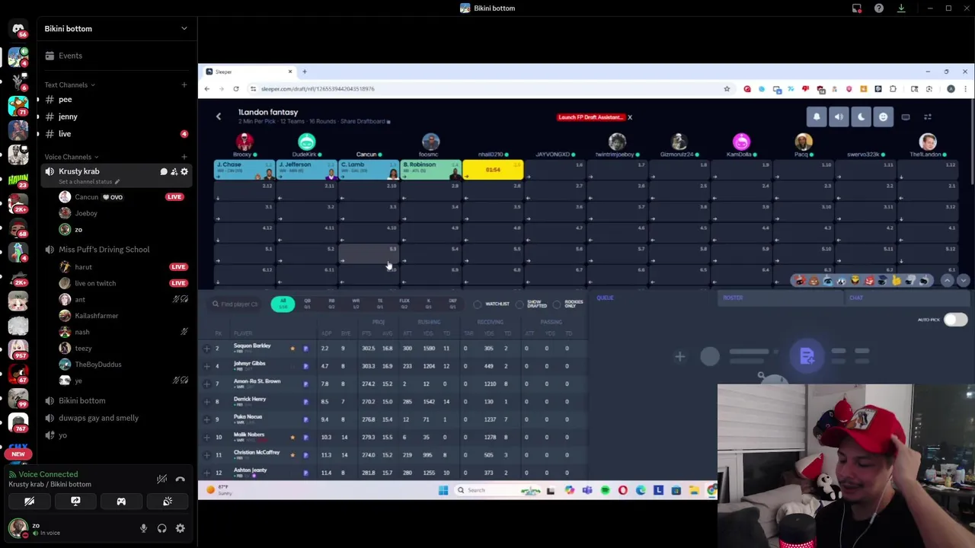Filter the player list by TE
The width and height of the screenshot is (975, 548).
[380, 304]
